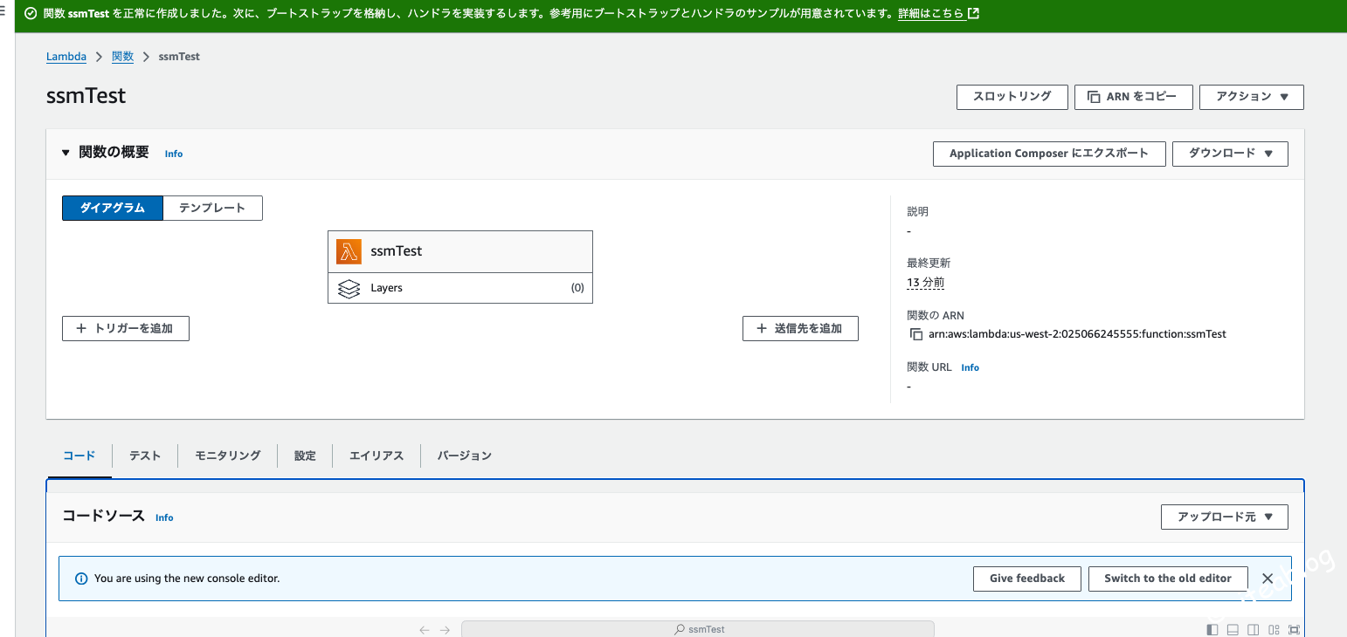Screen dimensions: 1347x637
Task: Open the アクション dropdown
Action: coord(1252,97)
